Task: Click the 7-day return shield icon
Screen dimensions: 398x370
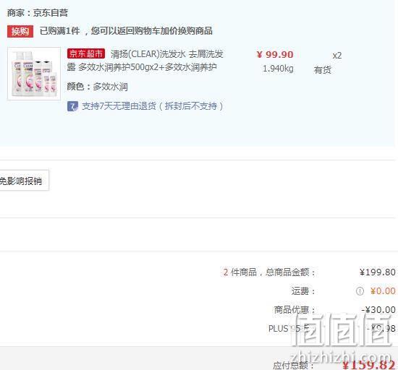Action: coord(72,106)
